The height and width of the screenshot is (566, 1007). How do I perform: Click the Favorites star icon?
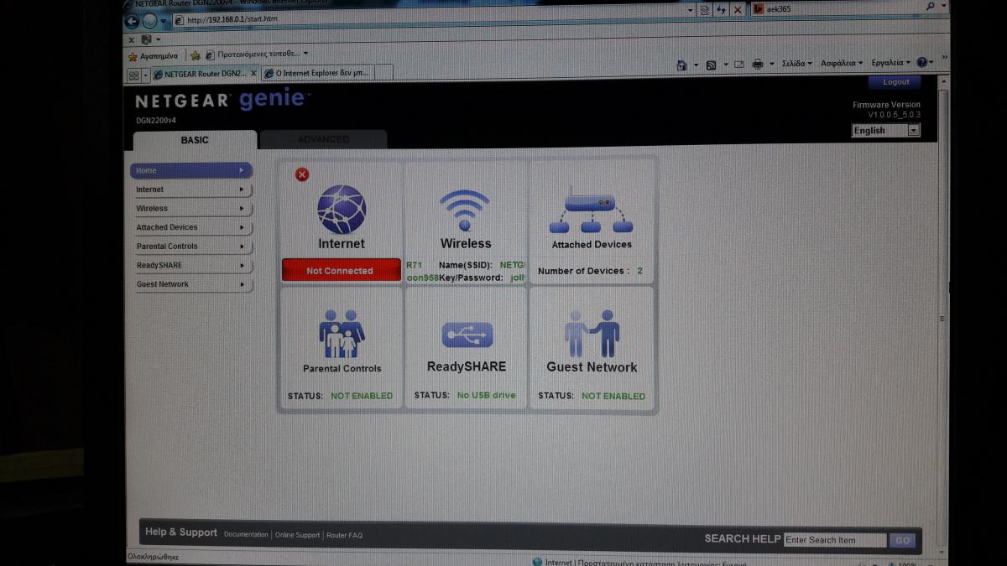pos(133,56)
